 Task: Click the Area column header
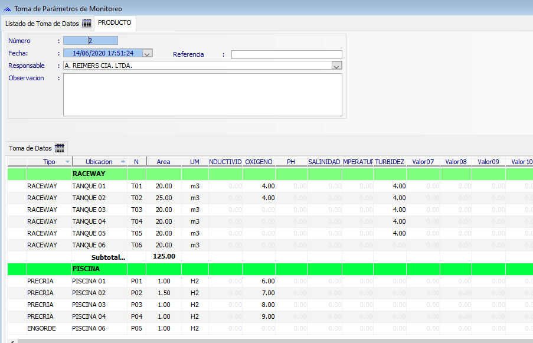[x=164, y=162]
